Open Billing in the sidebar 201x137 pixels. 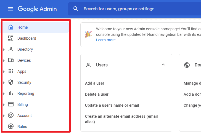(x=36, y=104)
